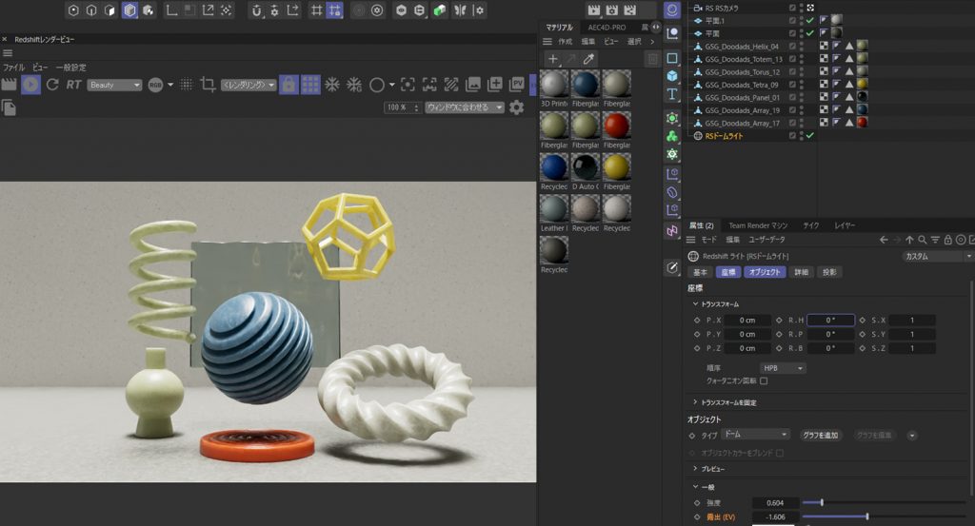975x526 pixels.
Task: Open the HPB rotation order dropdown
Action: [x=783, y=367]
